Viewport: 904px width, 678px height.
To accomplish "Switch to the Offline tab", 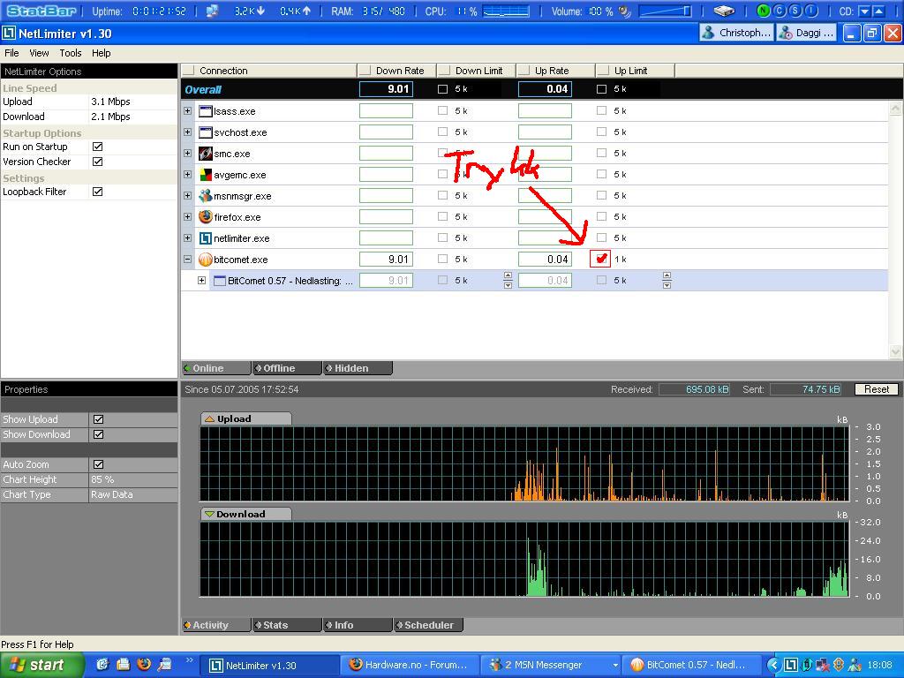I will 287,368.
